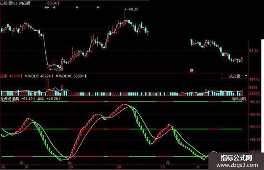
Task: Click the 18473 volume axis label
Action: (254, 79)
